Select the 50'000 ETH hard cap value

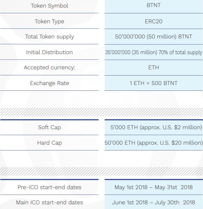(x=154, y=143)
